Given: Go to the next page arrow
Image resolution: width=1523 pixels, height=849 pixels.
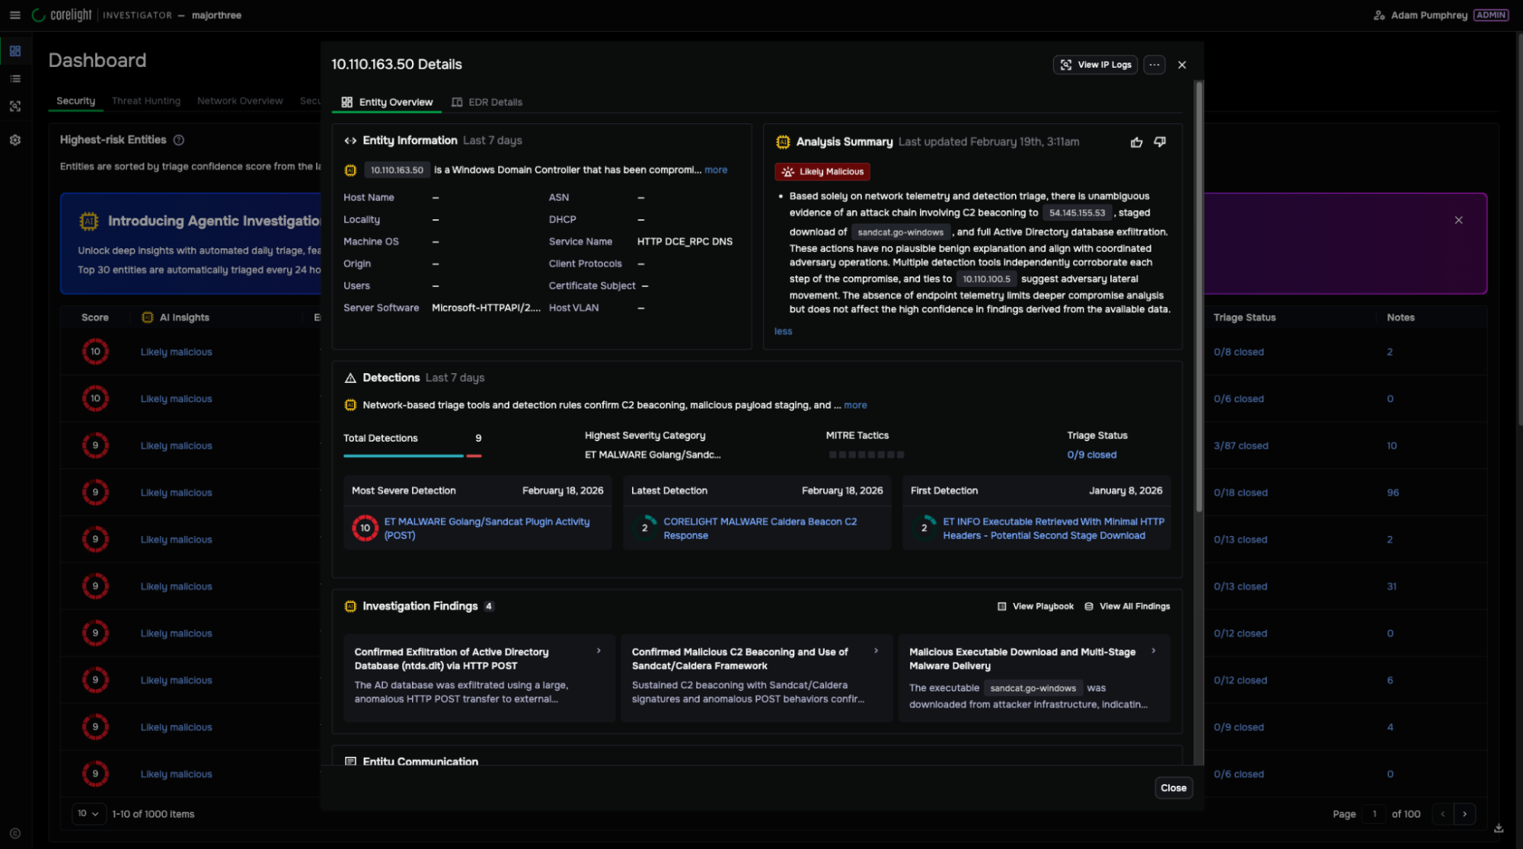Looking at the screenshot, I should point(1464,814).
